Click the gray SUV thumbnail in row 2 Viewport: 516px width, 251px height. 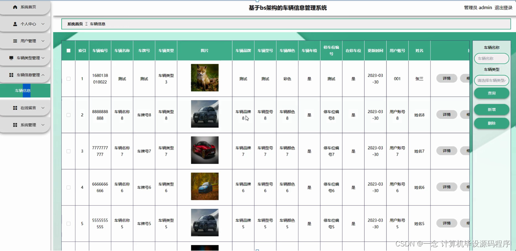click(x=205, y=114)
